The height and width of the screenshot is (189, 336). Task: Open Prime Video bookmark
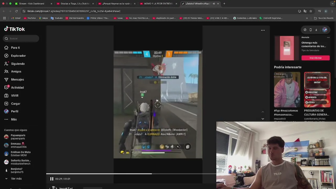pos(98,18)
